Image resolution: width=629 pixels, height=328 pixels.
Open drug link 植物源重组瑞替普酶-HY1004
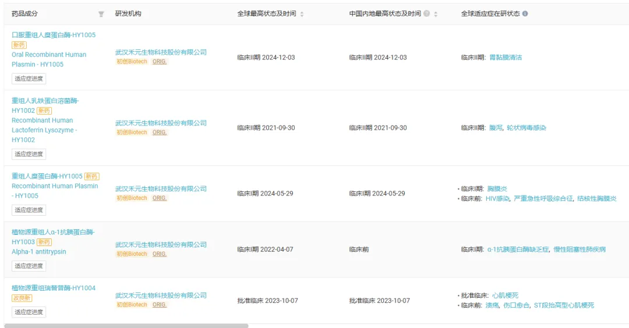[x=54, y=288]
